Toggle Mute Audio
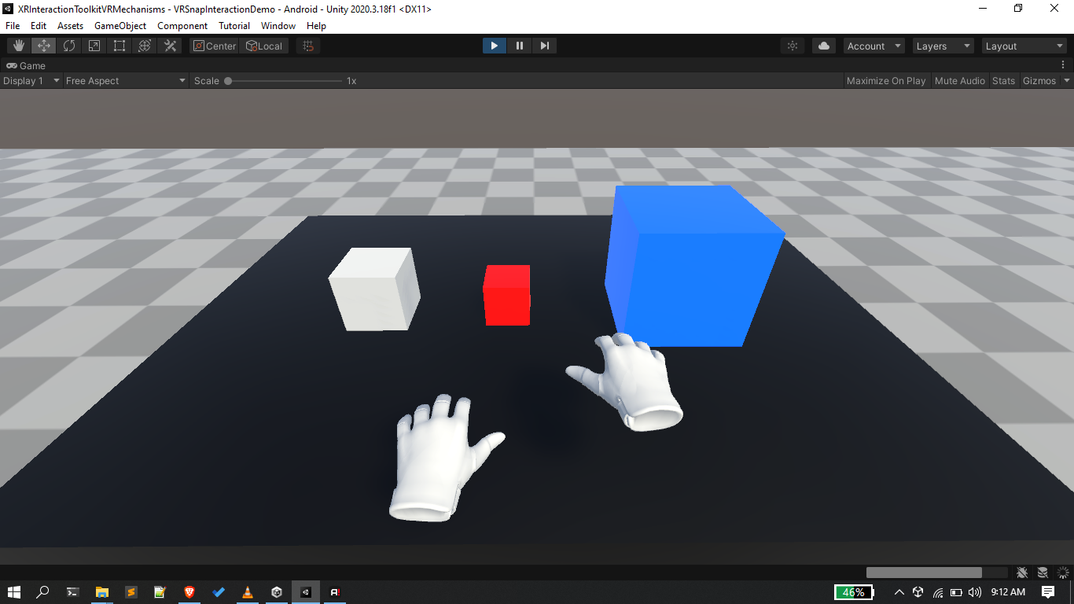 point(959,80)
